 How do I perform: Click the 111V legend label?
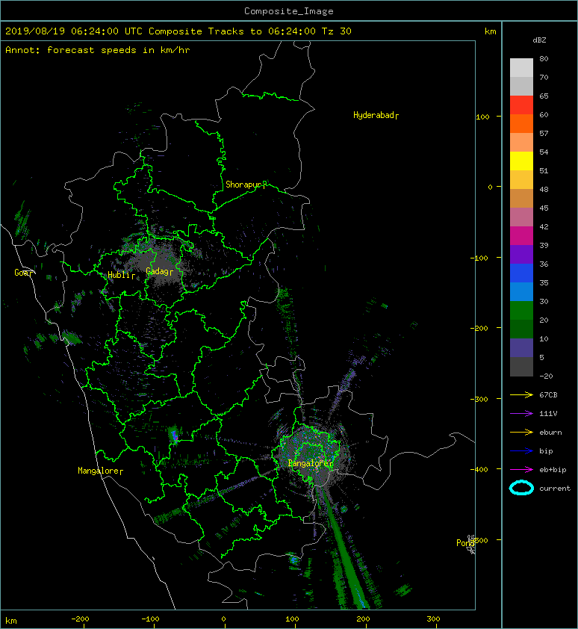(x=548, y=414)
